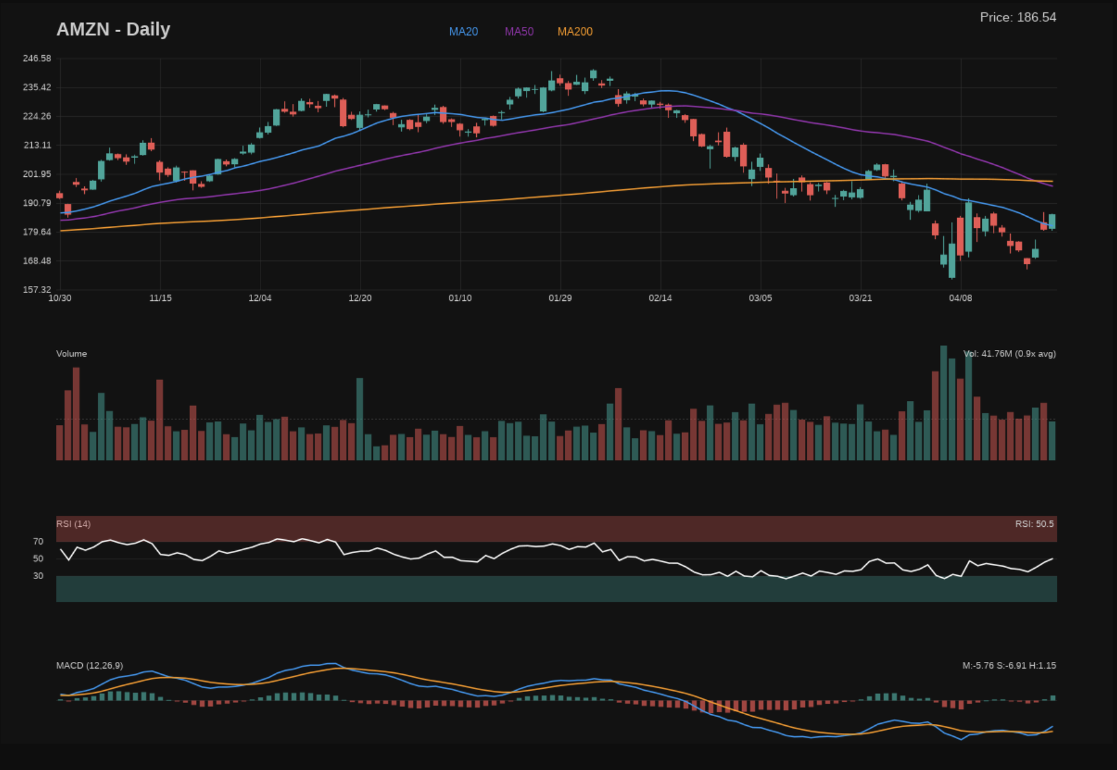Select the RSI: 50.5 value readout
Screen dimensions: 1117x770
click(1035, 524)
